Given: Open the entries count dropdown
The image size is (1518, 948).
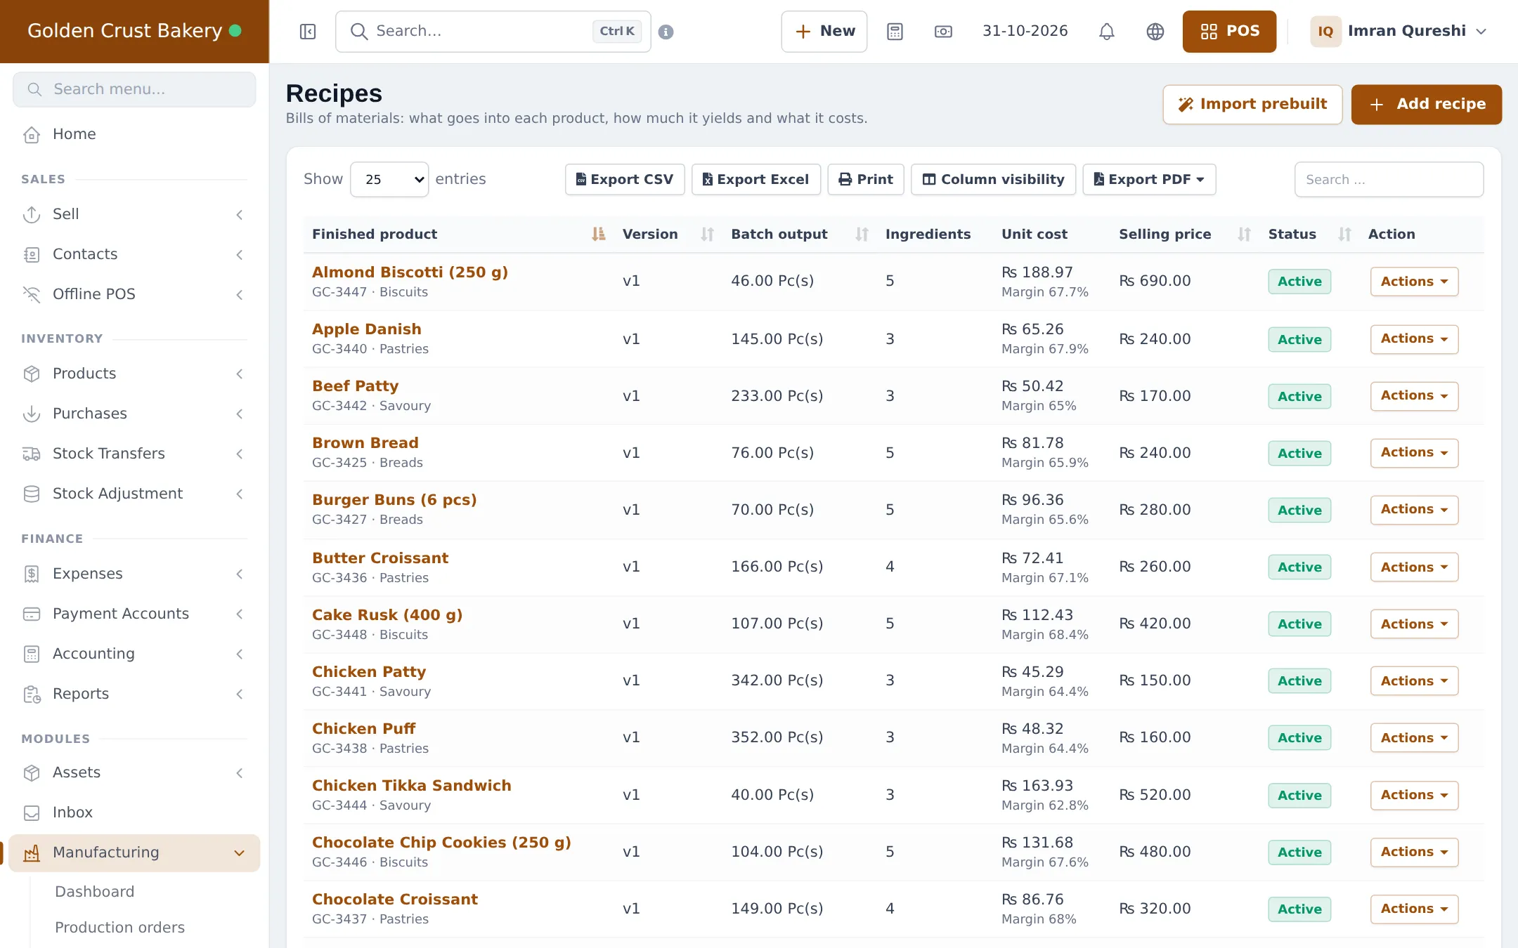Looking at the screenshot, I should click(x=389, y=179).
